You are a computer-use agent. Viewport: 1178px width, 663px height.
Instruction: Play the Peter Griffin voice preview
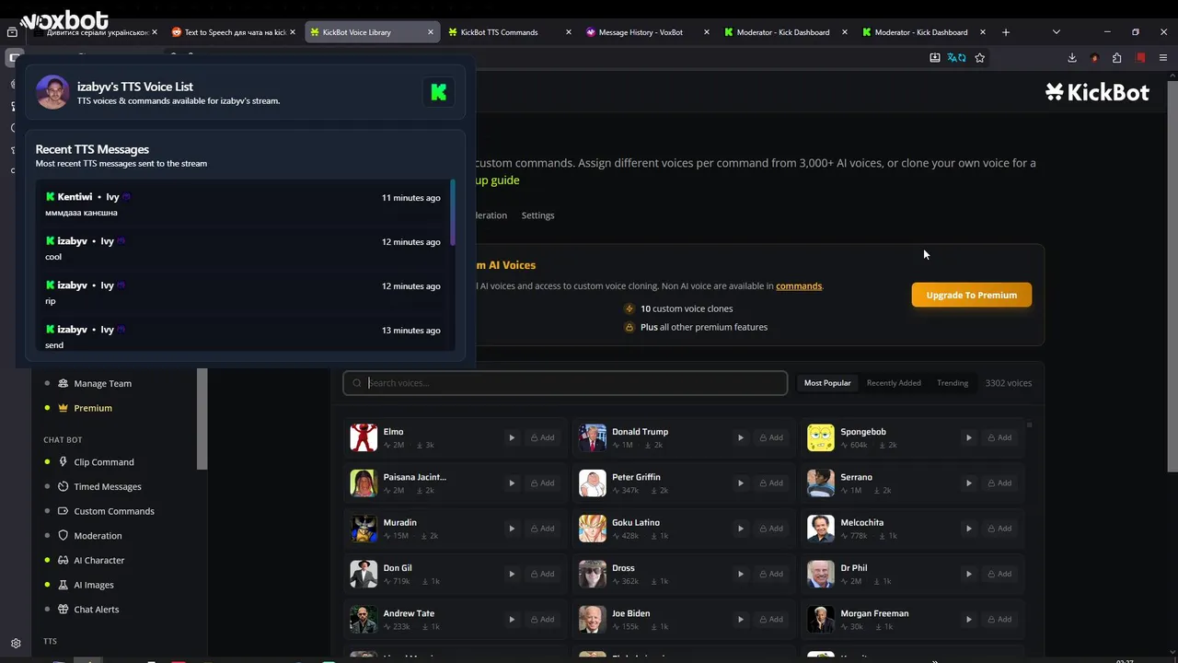(740, 483)
